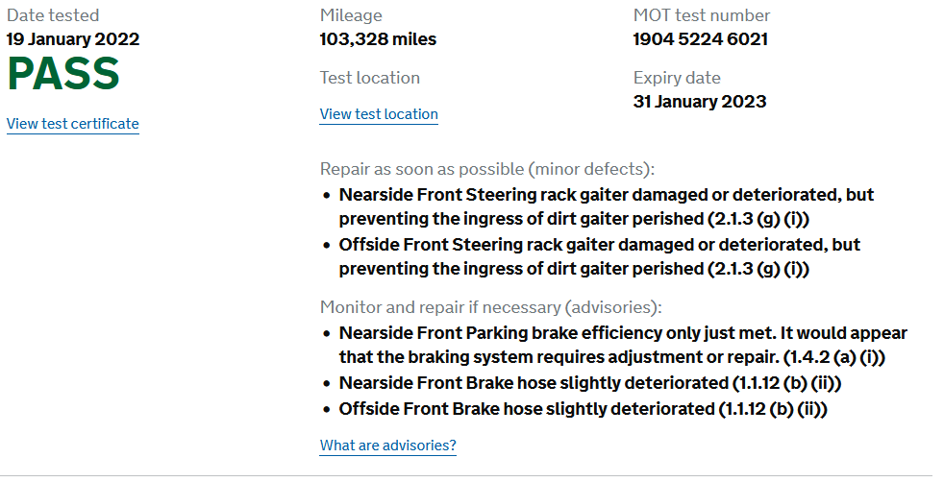The width and height of the screenshot is (944, 482).
Task: Select the MOT test number 1904 5224 6021
Action: coord(700,39)
